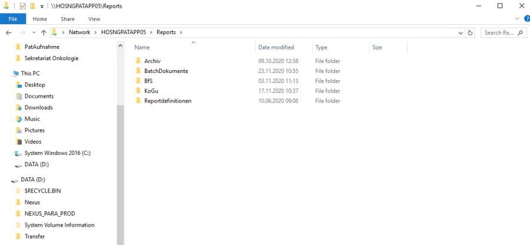Switch to the View ribbon tab

[94, 19]
